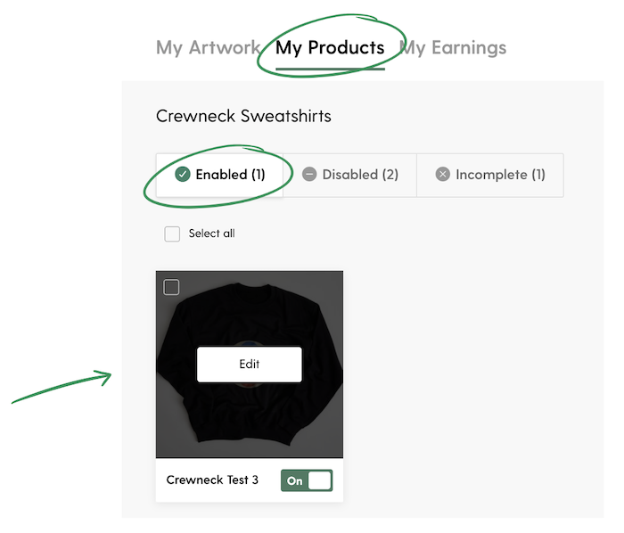
Task: Check the box on the sweatshirt image
Action: point(171,287)
